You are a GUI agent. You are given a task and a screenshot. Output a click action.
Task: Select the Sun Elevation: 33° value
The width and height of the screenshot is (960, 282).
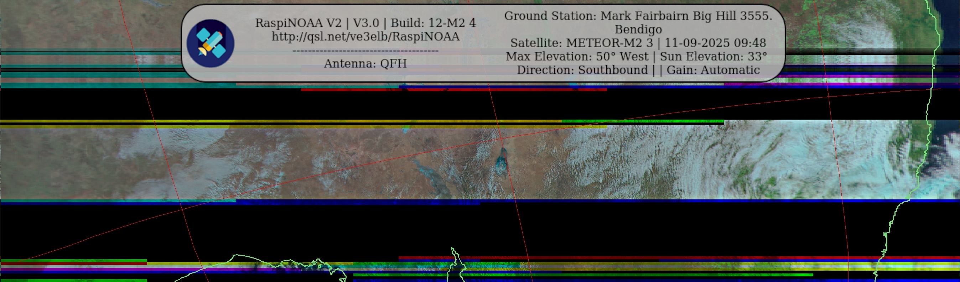pos(713,57)
